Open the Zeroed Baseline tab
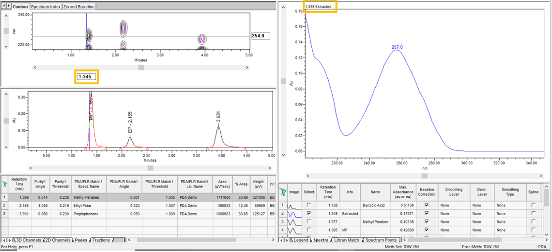The height and width of the screenshot is (252, 552). [79, 7]
